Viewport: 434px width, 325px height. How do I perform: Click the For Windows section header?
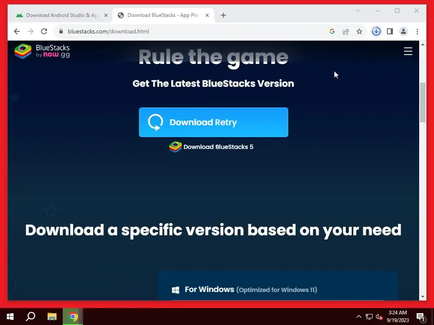251,289
